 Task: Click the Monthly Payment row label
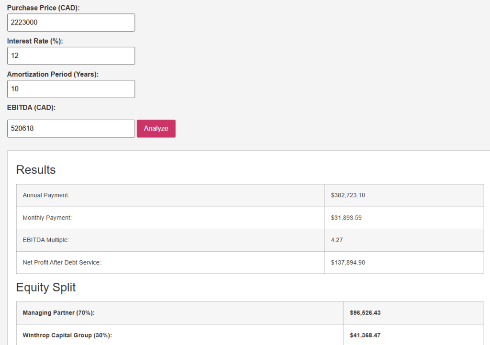coord(47,218)
